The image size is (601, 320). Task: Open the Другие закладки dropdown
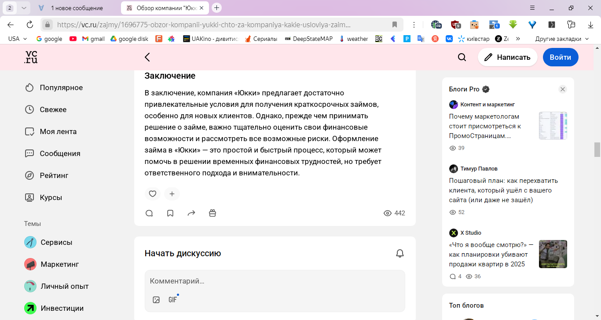[x=562, y=39]
